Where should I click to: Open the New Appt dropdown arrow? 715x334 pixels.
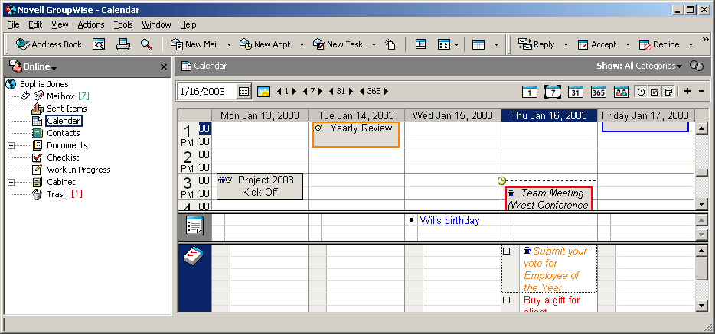click(x=302, y=44)
